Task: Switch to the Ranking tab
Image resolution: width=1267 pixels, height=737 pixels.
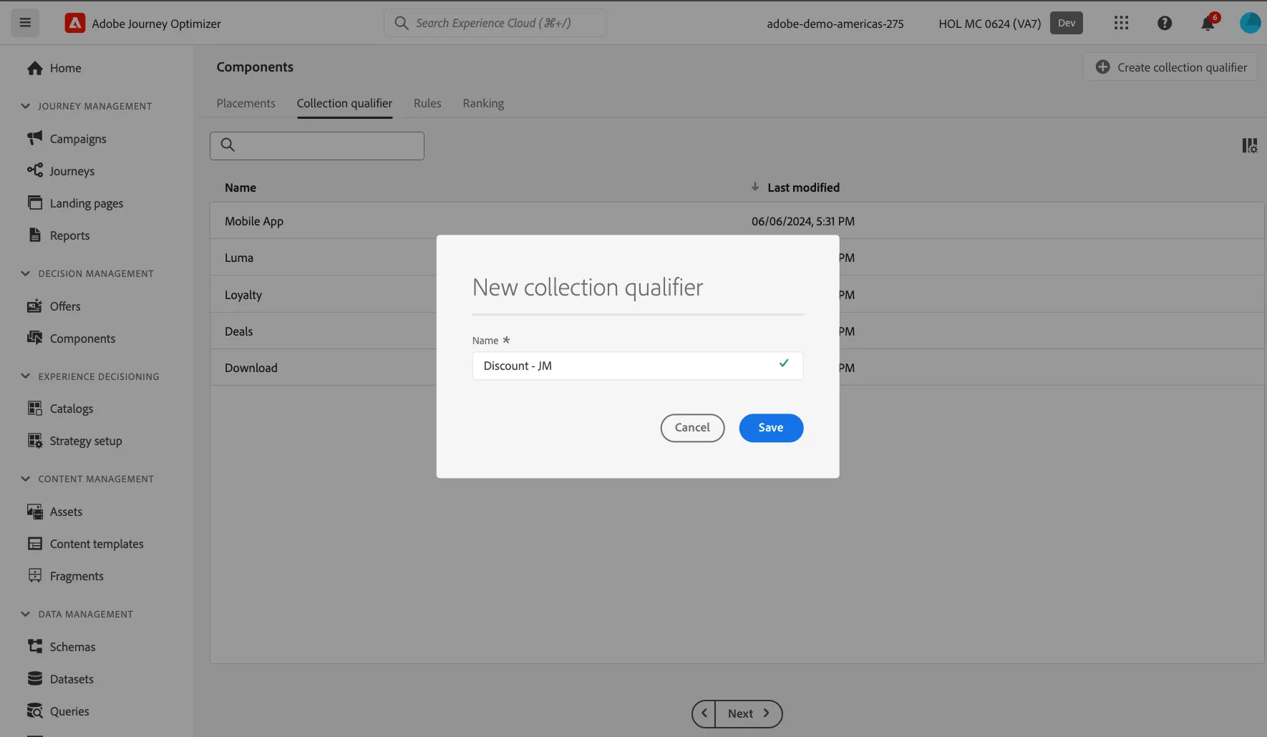Action: pos(483,103)
